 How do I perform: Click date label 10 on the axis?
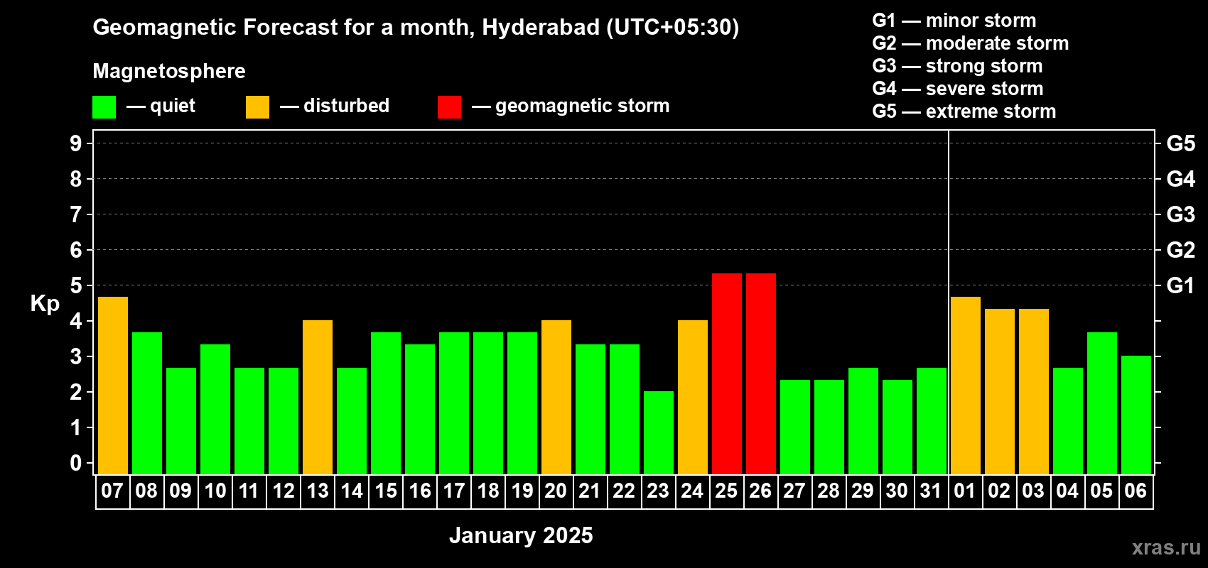215,491
